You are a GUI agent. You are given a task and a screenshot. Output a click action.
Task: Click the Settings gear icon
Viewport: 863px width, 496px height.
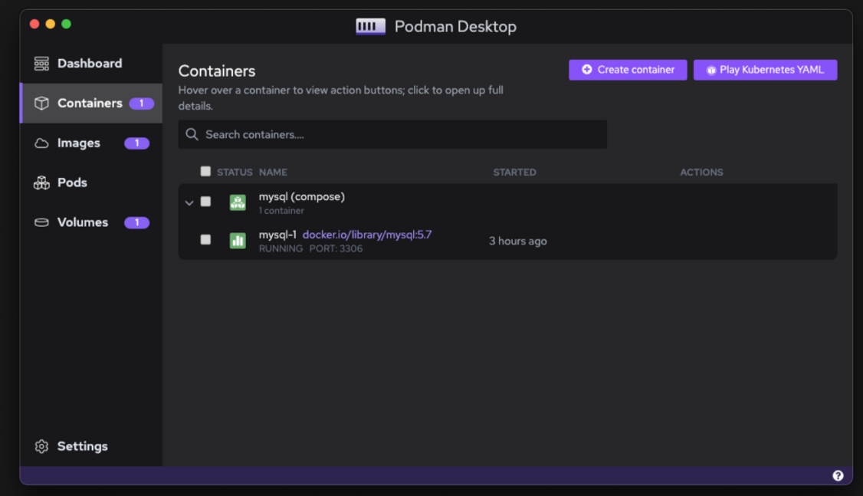[41, 446]
